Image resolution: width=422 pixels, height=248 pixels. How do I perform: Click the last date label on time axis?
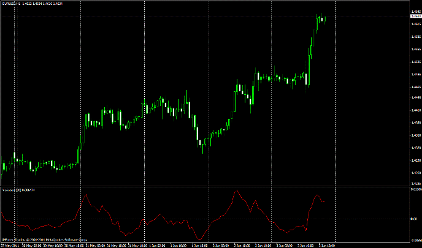point(323,245)
